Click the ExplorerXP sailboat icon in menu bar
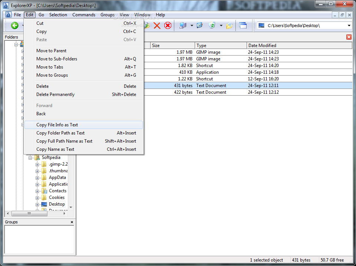 click(9, 15)
